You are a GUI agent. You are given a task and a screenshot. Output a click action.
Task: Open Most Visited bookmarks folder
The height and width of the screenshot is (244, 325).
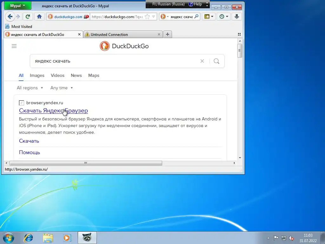tap(19, 27)
